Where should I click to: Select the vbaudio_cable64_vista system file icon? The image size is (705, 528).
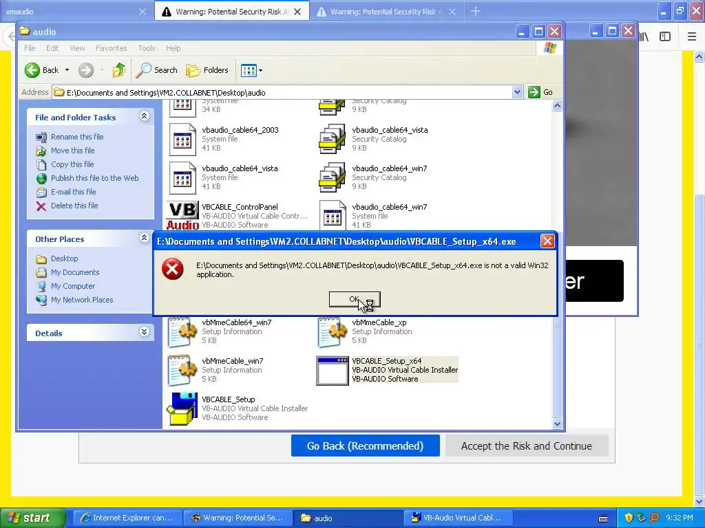pyautogui.click(x=182, y=178)
